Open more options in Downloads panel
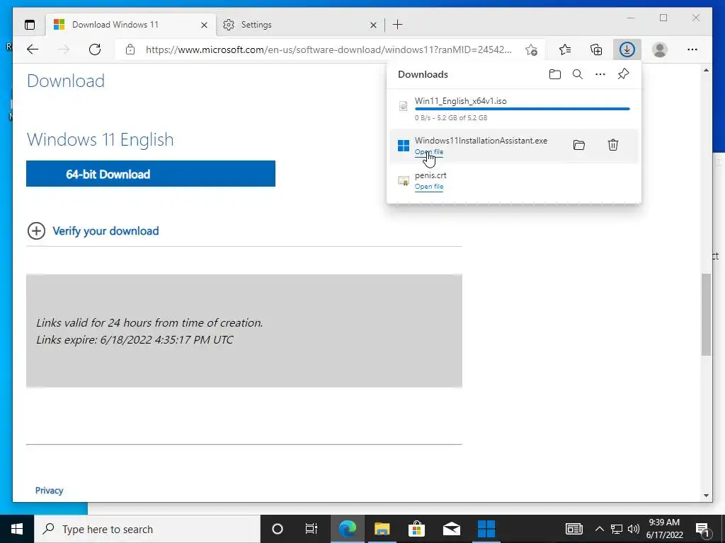 click(x=600, y=74)
